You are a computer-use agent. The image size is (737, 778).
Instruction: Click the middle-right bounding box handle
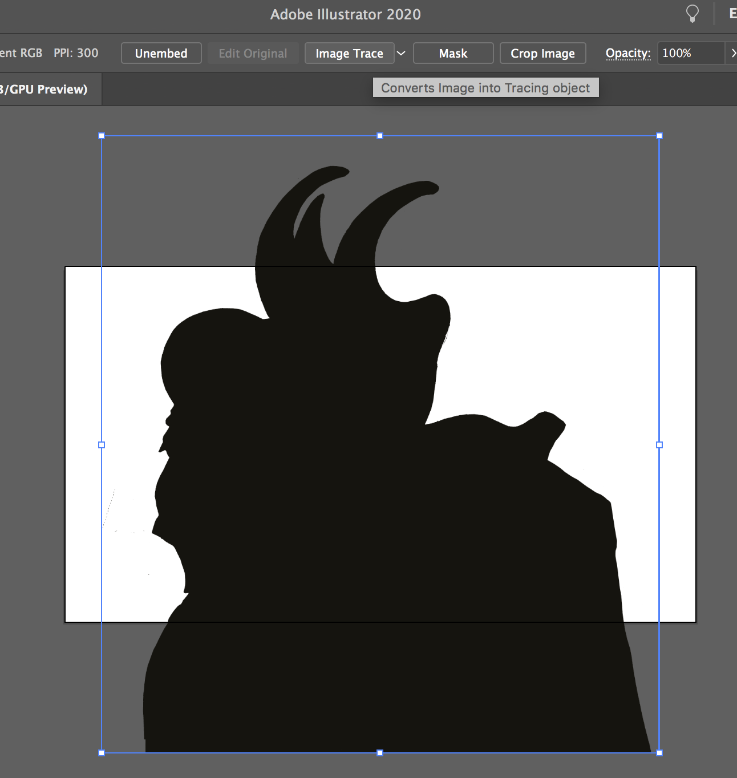tap(659, 445)
